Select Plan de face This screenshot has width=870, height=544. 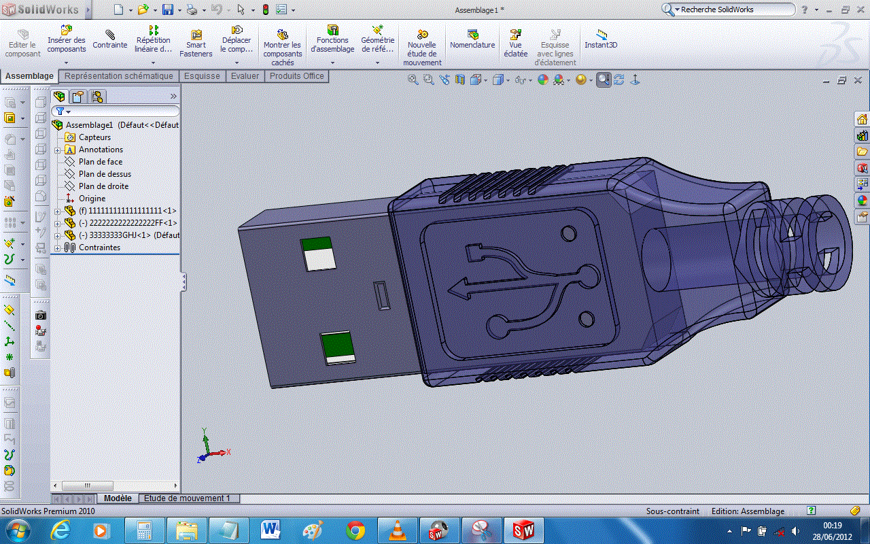pos(101,162)
